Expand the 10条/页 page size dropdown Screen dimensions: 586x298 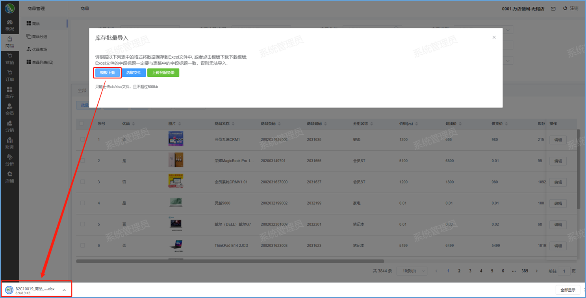[x=412, y=271]
